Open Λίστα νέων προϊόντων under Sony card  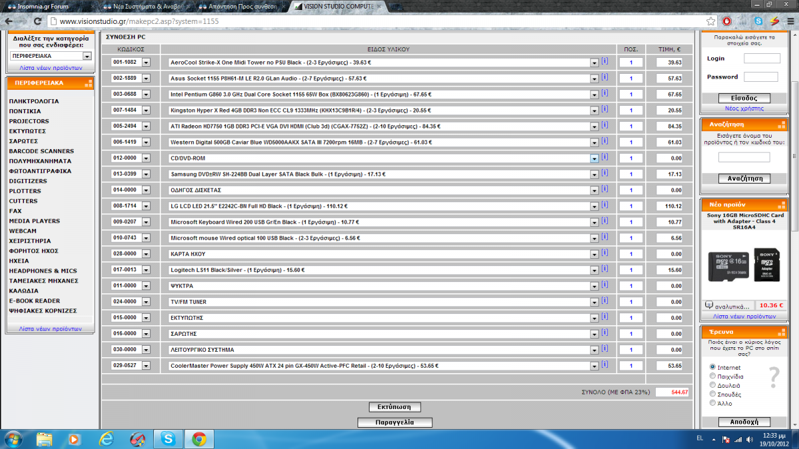[x=744, y=317]
